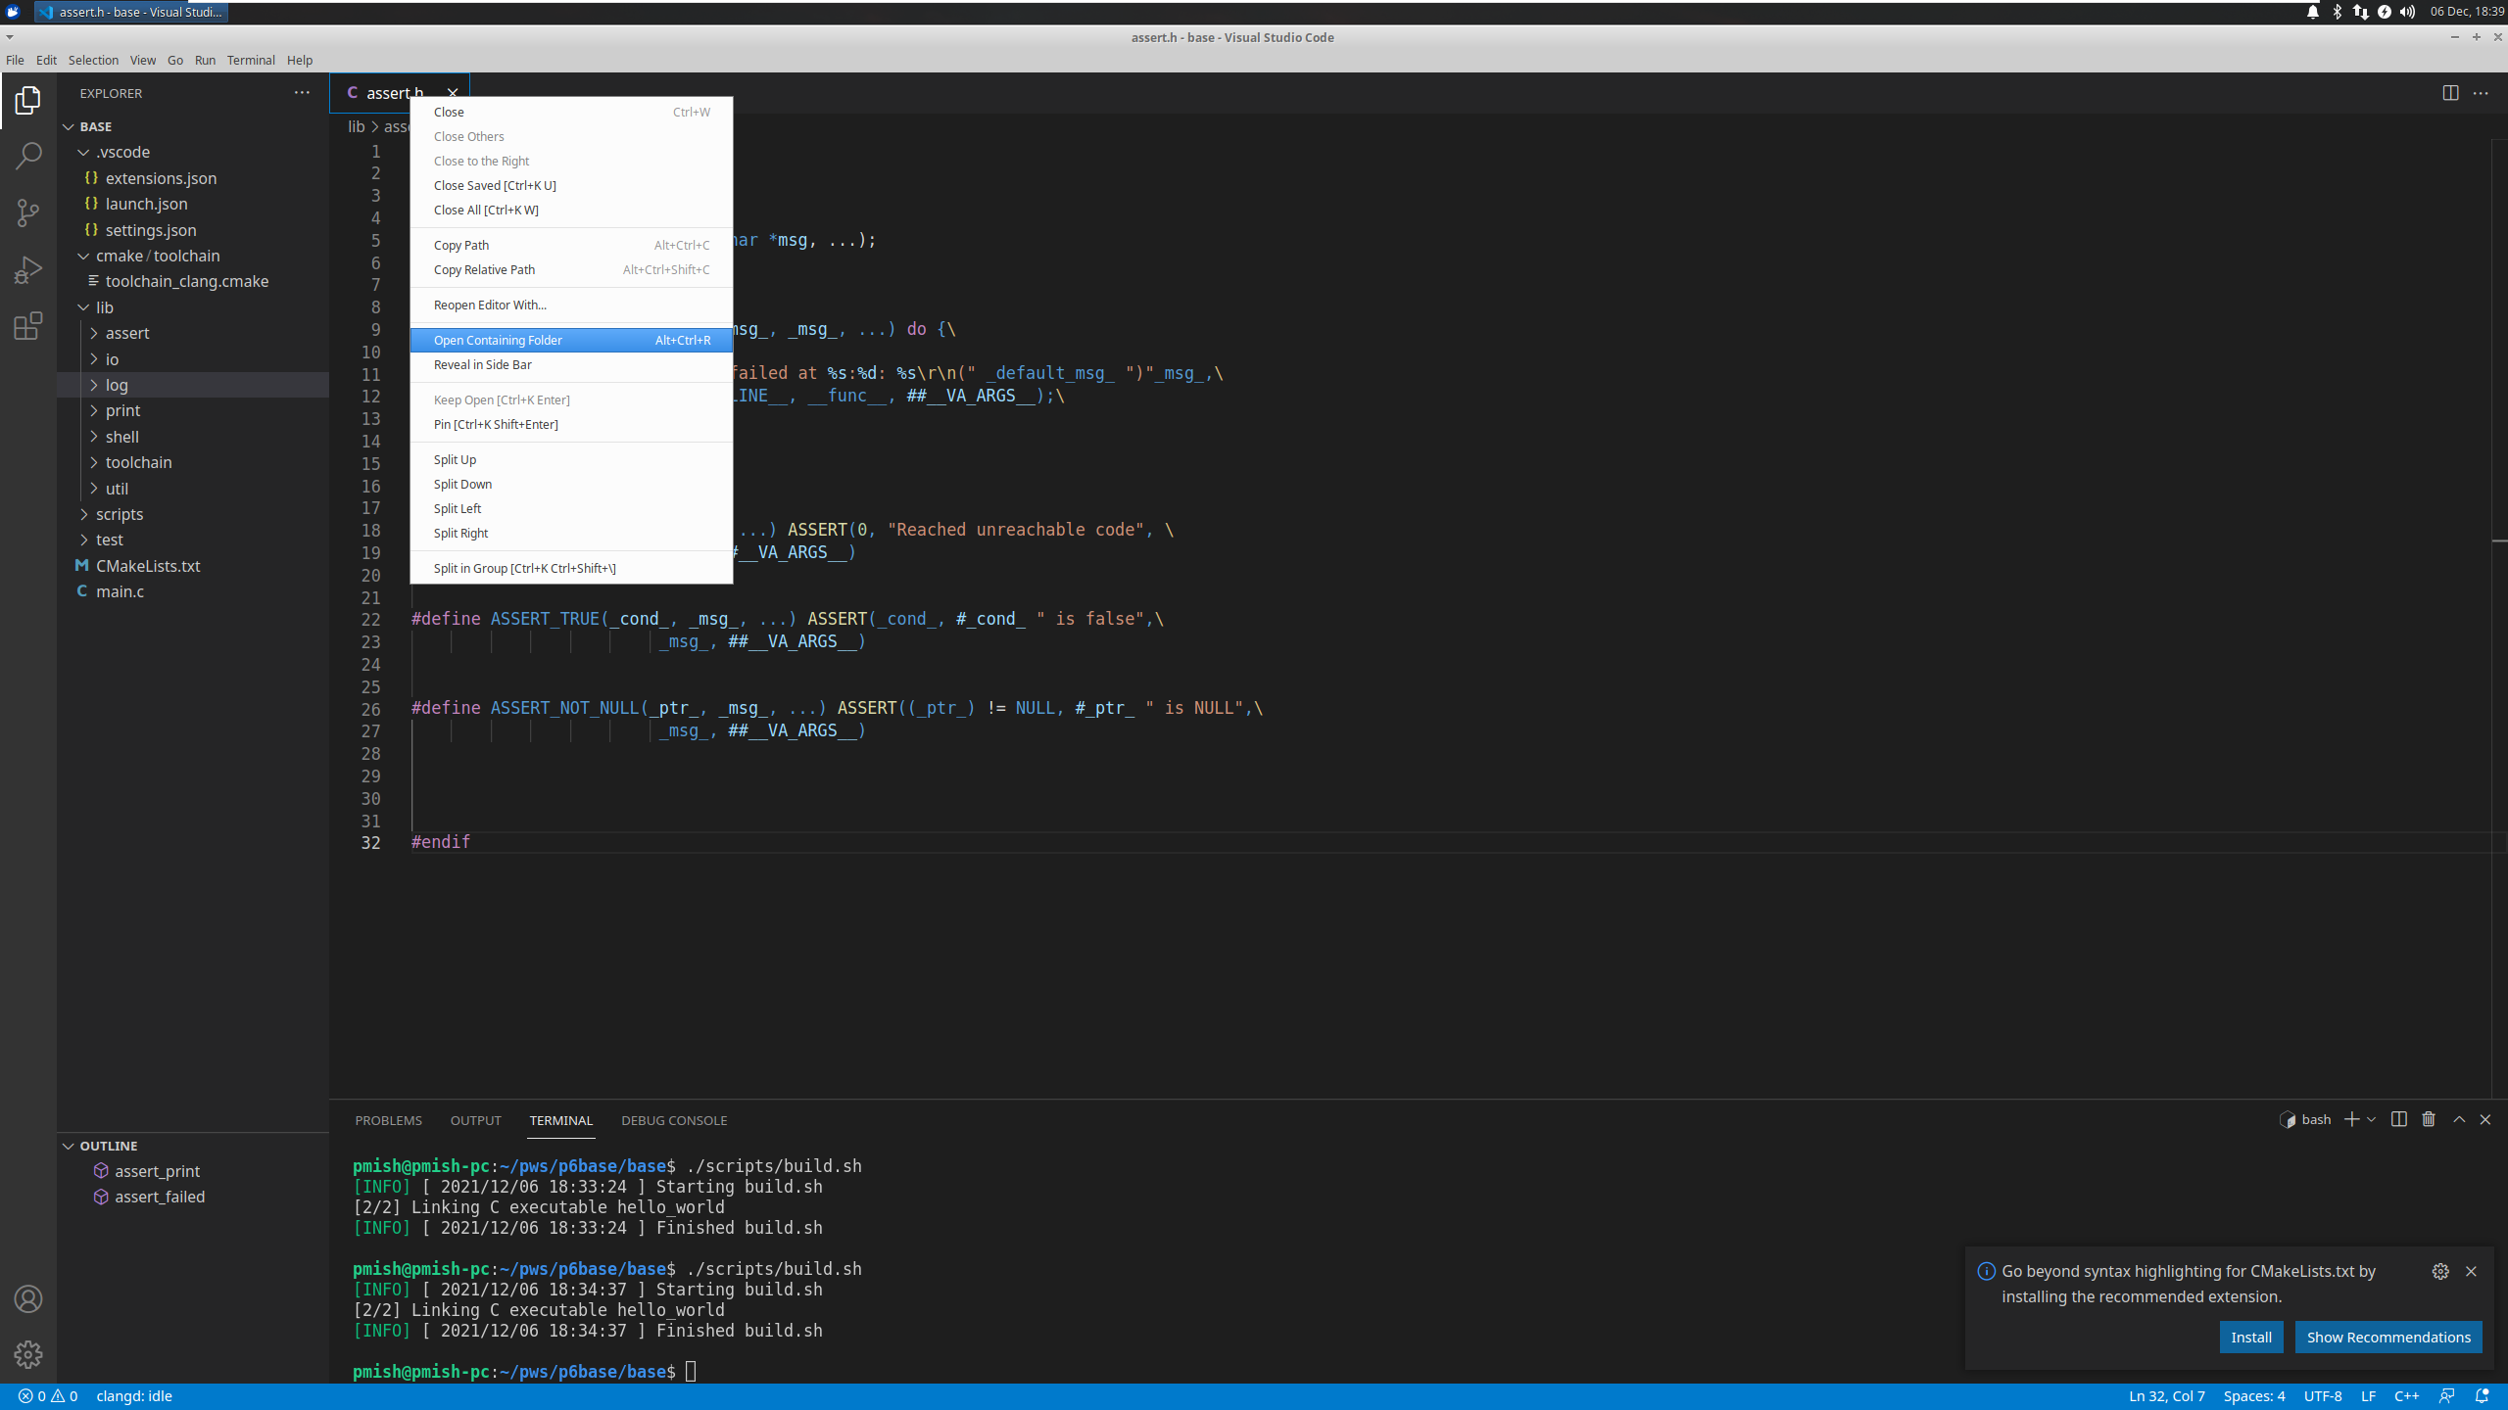Open the Accounts icon in activity bar
2508x1410 pixels.
click(27, 1299)
